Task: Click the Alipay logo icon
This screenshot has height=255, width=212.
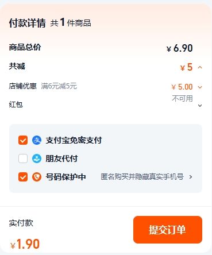Action: (x=37, y=140)
